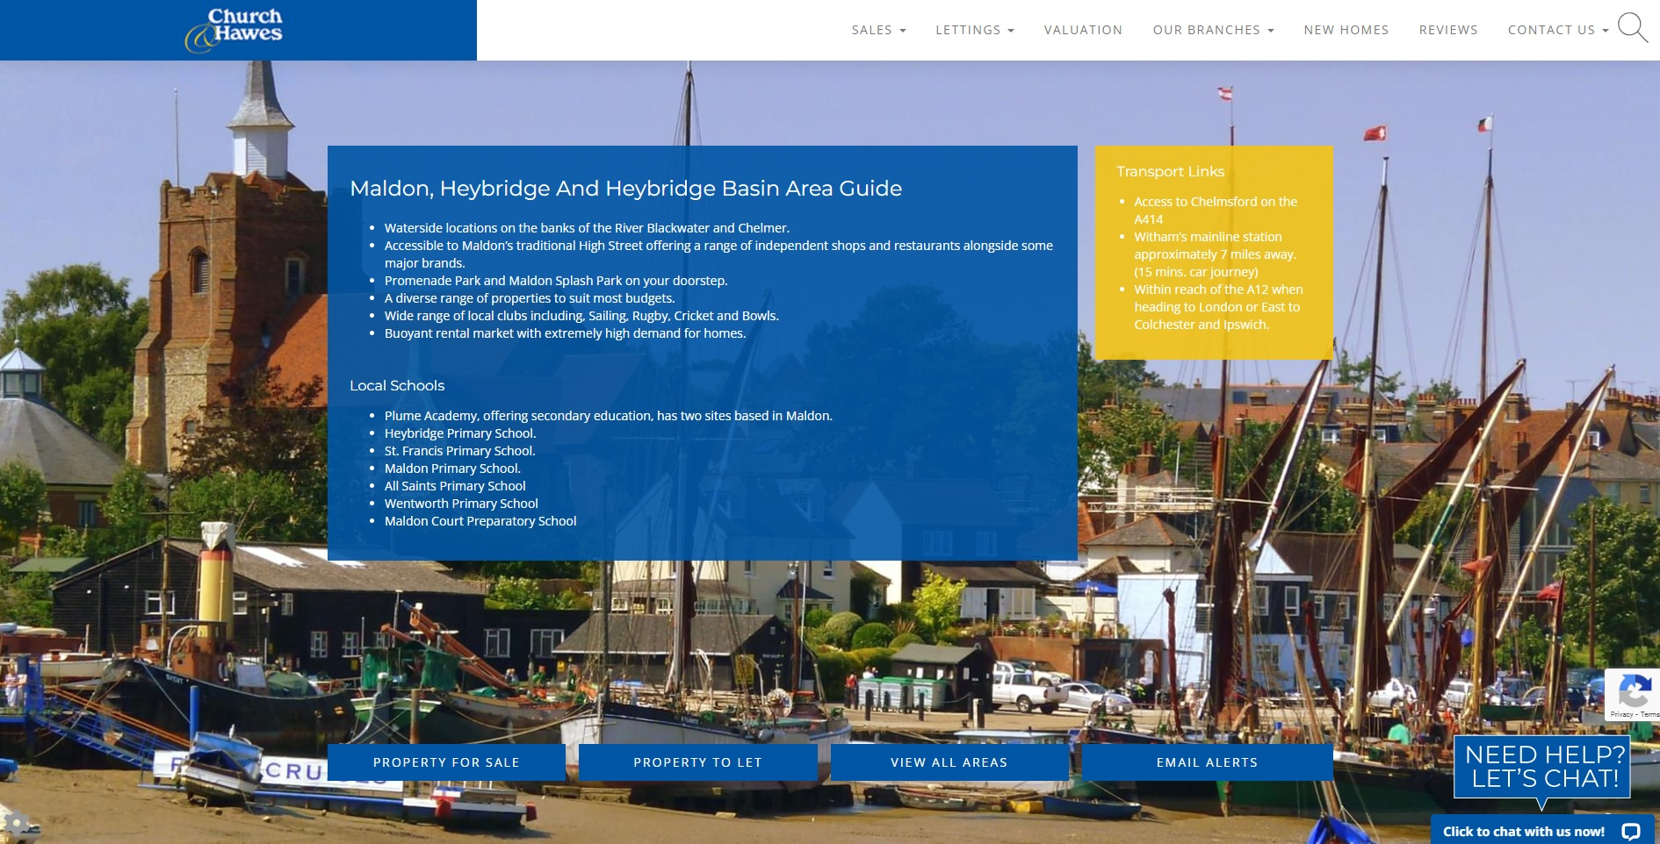Screen dimensions: 1660x844
Task: Click the chat bubble icon
Action: click(x=1631, y=832)
